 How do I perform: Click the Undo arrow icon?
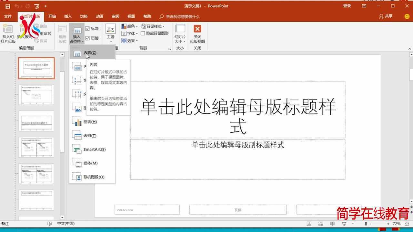(x=17, y=6)
